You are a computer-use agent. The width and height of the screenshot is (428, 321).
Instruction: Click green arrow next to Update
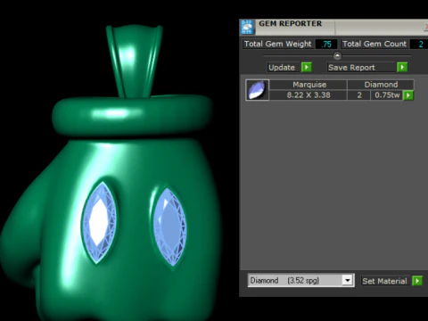(307, 67)
